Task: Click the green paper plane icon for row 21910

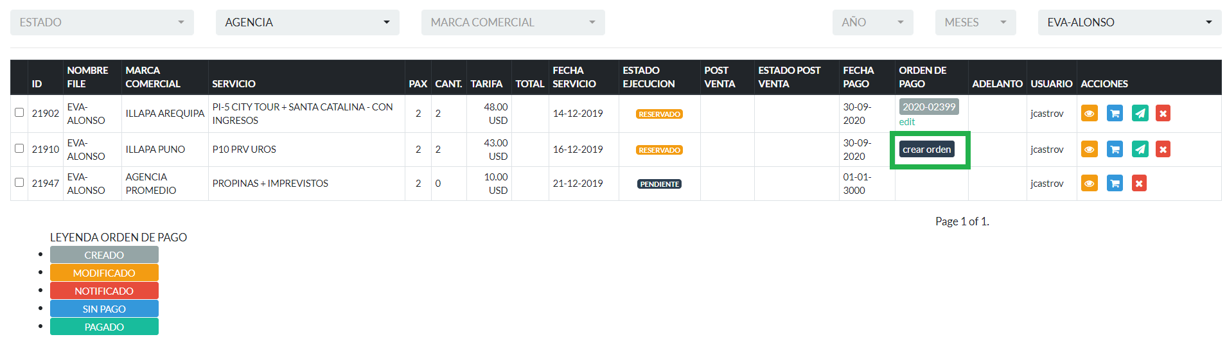Action: 1140,150
